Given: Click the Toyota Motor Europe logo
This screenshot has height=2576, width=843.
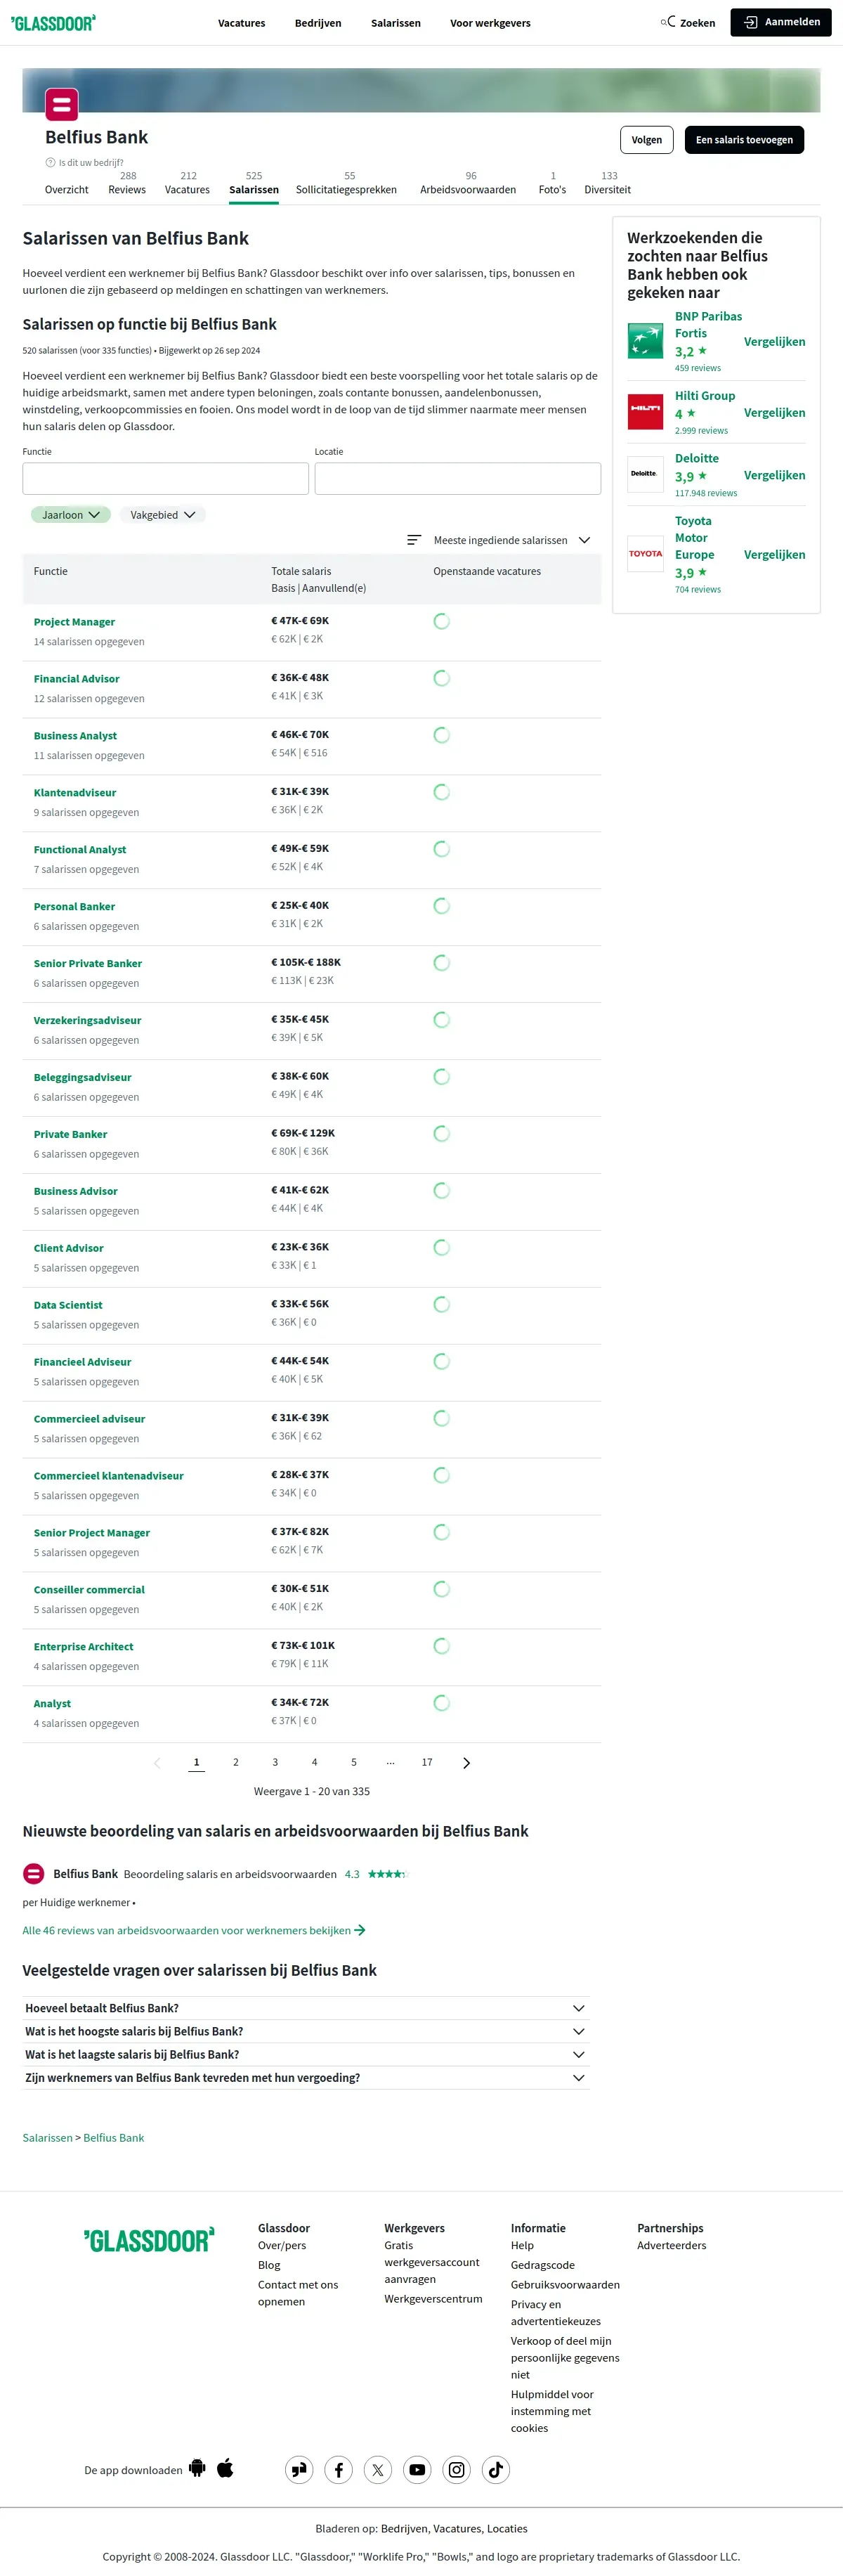Looking at the screenshot, I should pos(645,553).
